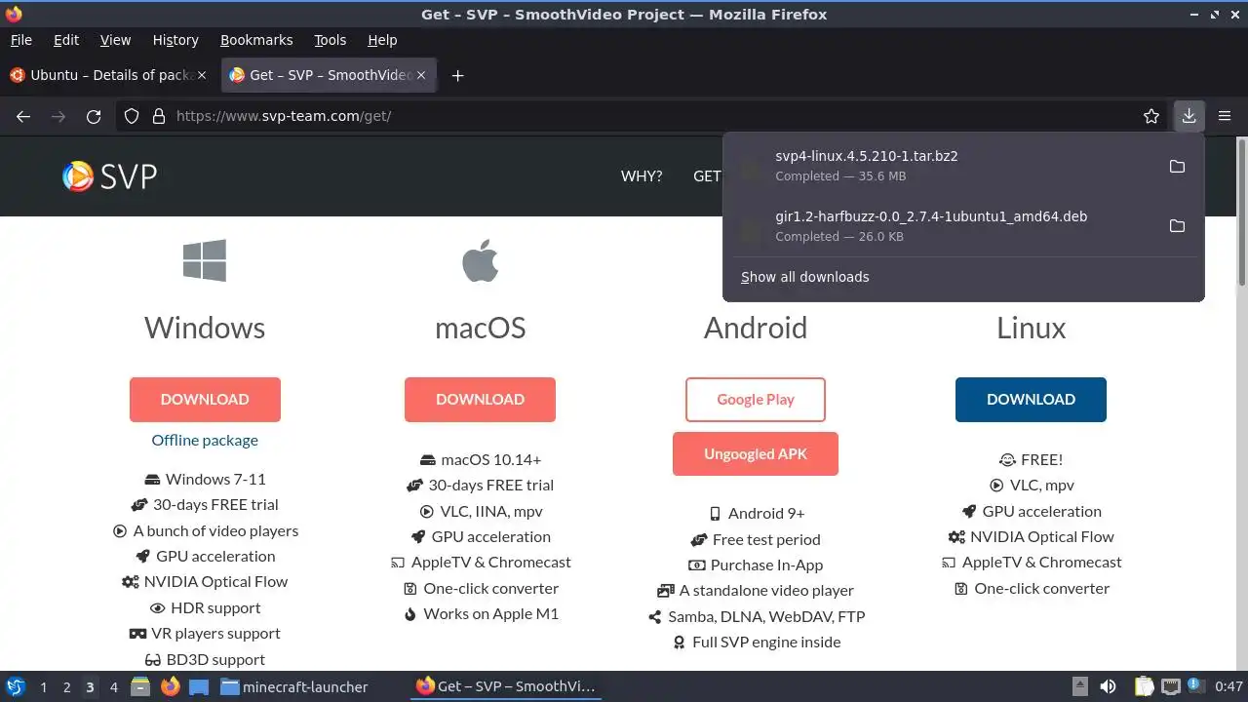Bookmark this page with the star

coord(1151,116)
